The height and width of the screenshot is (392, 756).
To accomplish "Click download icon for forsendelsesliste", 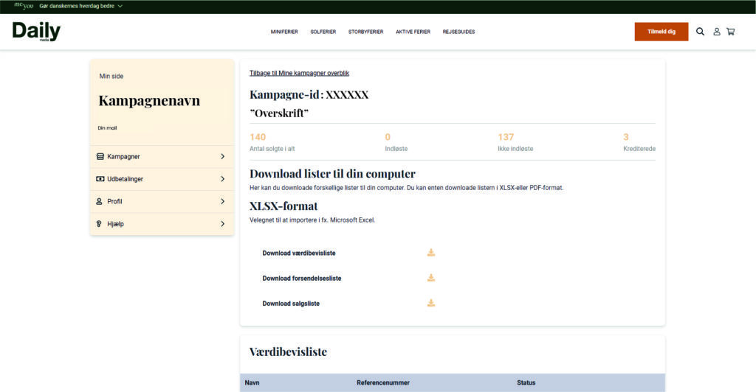I will point(431,278).
